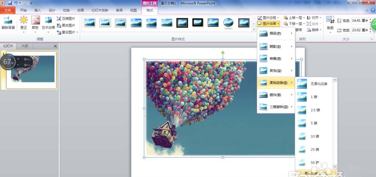This screenshot has width=376, height=177.
Task: Click the balloon house picture on slide
Action: click(223, 108)
